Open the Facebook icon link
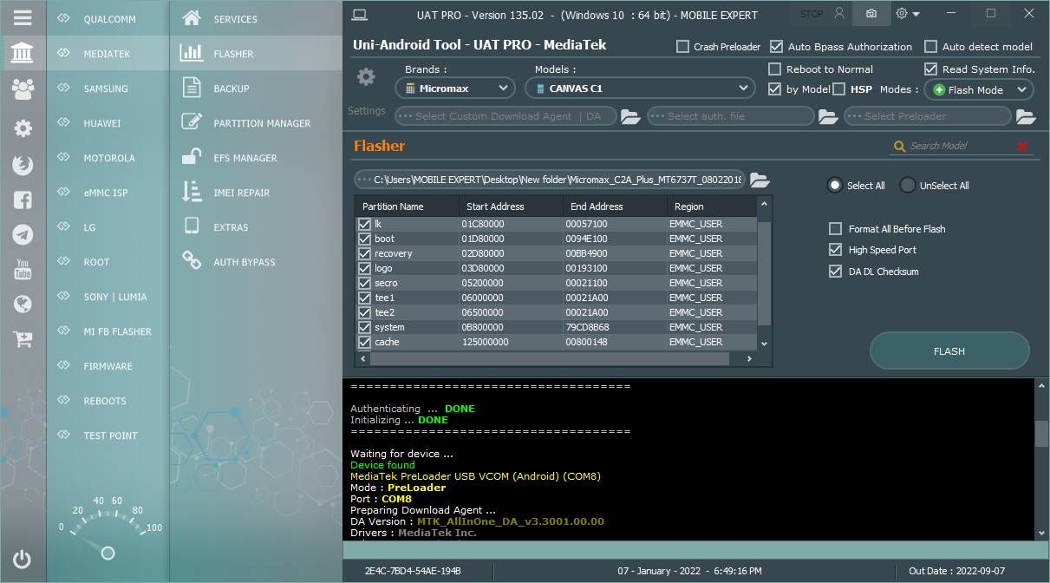Screen dimensions: 1050x583 [x=23, y=200]
